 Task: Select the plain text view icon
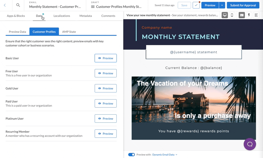(256, 15)
